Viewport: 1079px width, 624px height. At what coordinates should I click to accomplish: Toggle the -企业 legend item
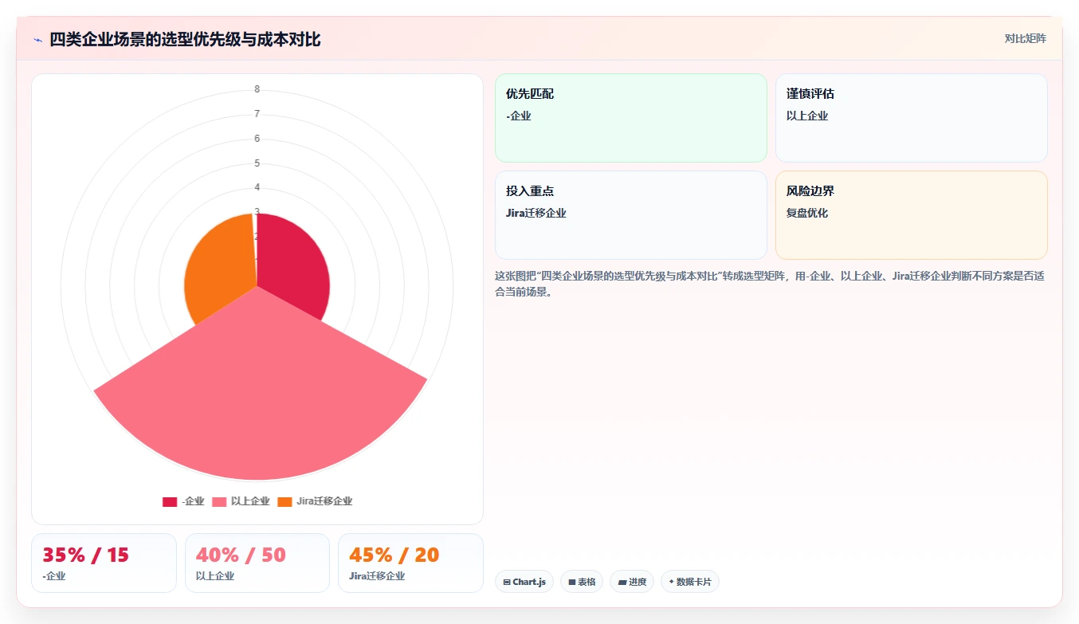pyautogui.click(x=183, y=501)
